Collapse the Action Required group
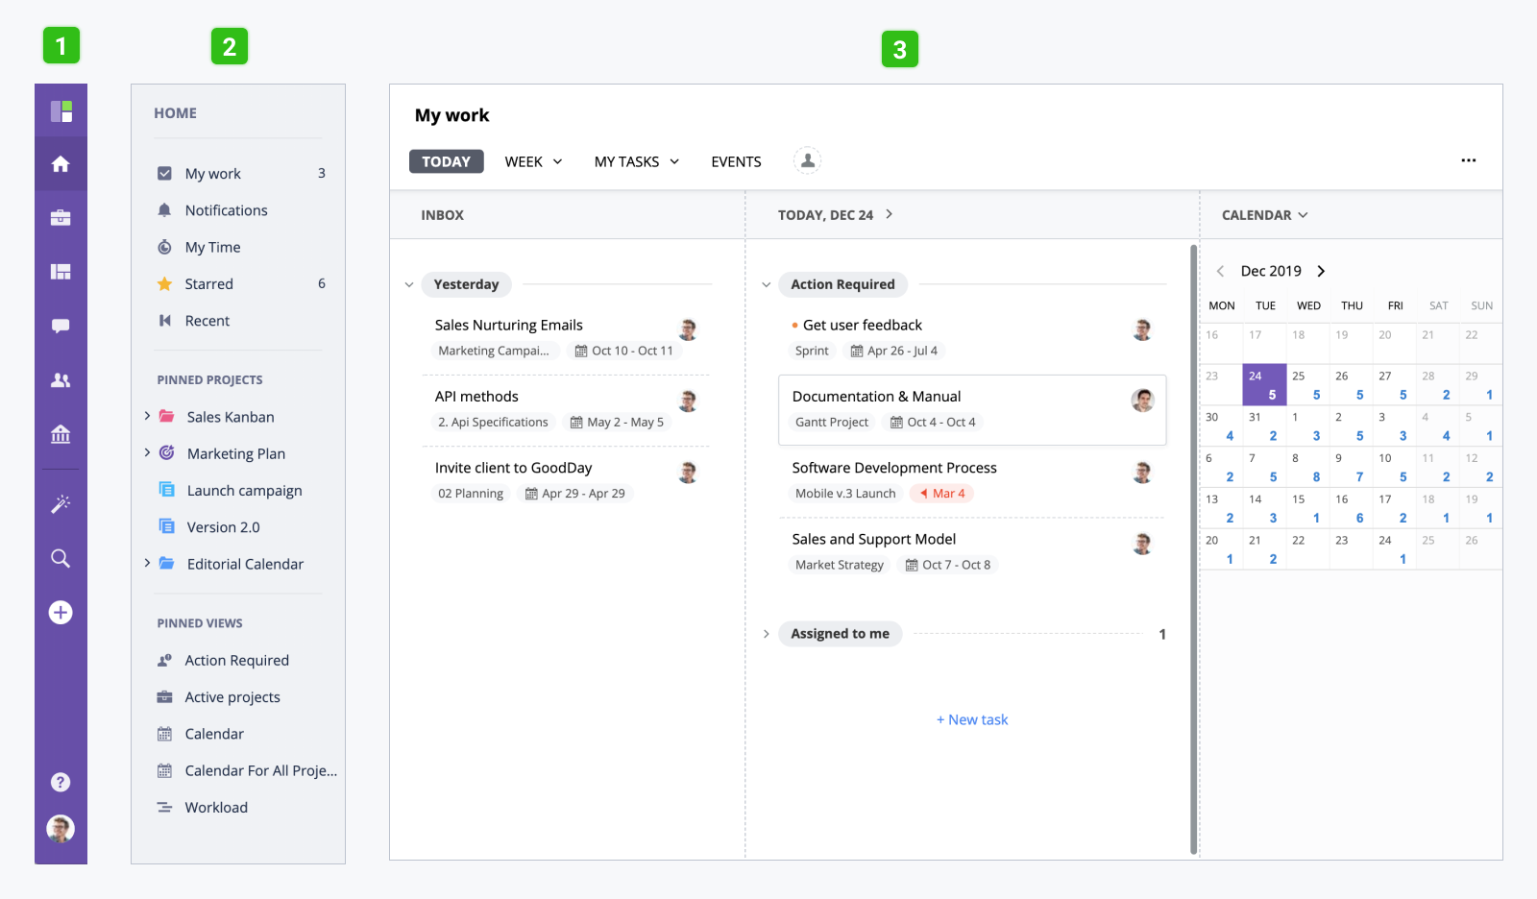Image resolution: width=1537 pixels, height=899 pixels. (766, 284)
